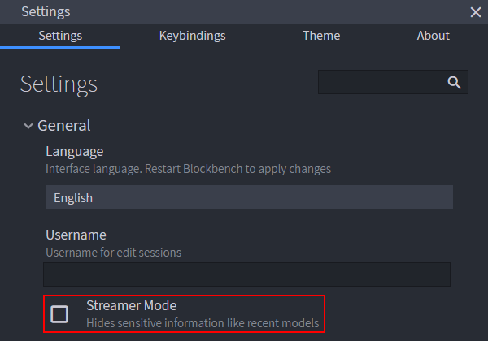Screen dimensions: 488x341
Task: Click the Username for edit sessions description
Action: click(113, 252)
